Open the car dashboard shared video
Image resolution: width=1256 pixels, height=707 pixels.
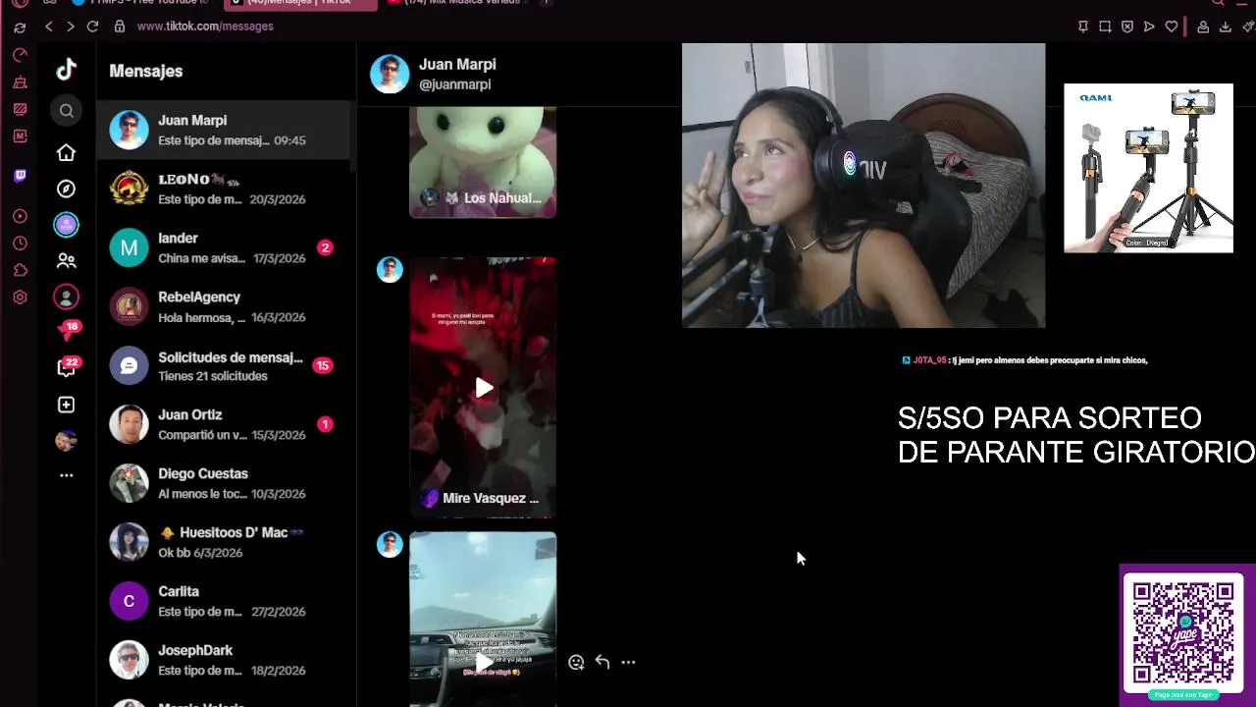tap(483, 619)
